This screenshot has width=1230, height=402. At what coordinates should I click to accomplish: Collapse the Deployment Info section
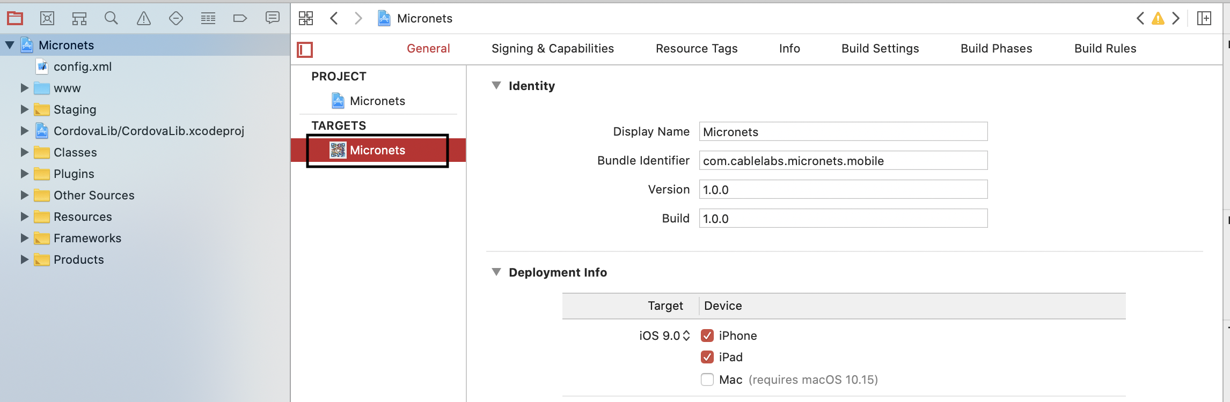pyautogui.click(x=496, y=272)
